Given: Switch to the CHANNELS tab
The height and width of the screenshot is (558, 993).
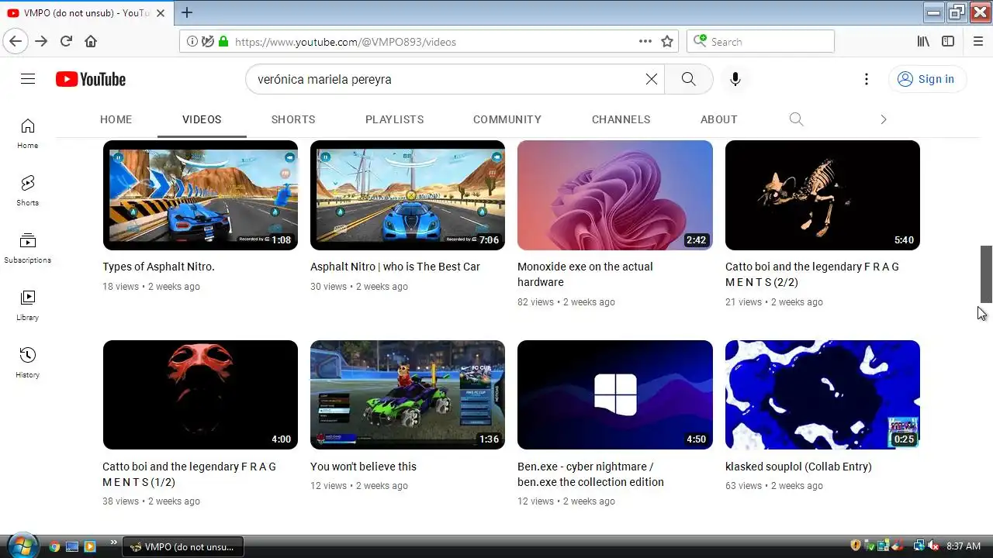Looking at the screenshot, I should [621, 119].
